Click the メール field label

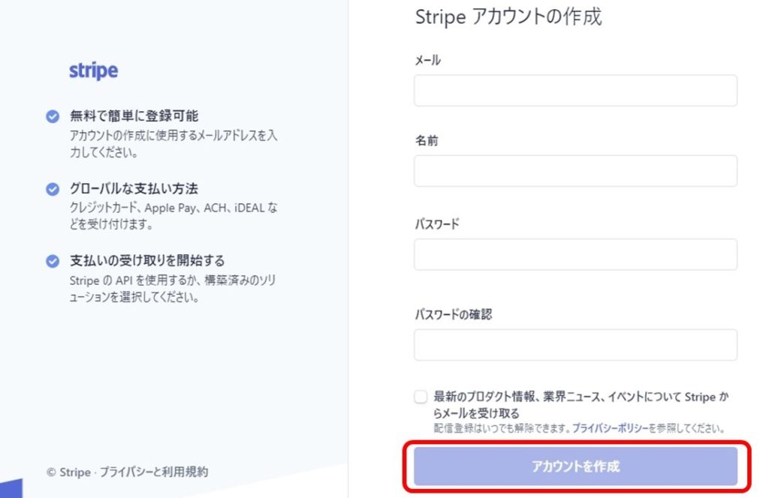tap(427, 60)
